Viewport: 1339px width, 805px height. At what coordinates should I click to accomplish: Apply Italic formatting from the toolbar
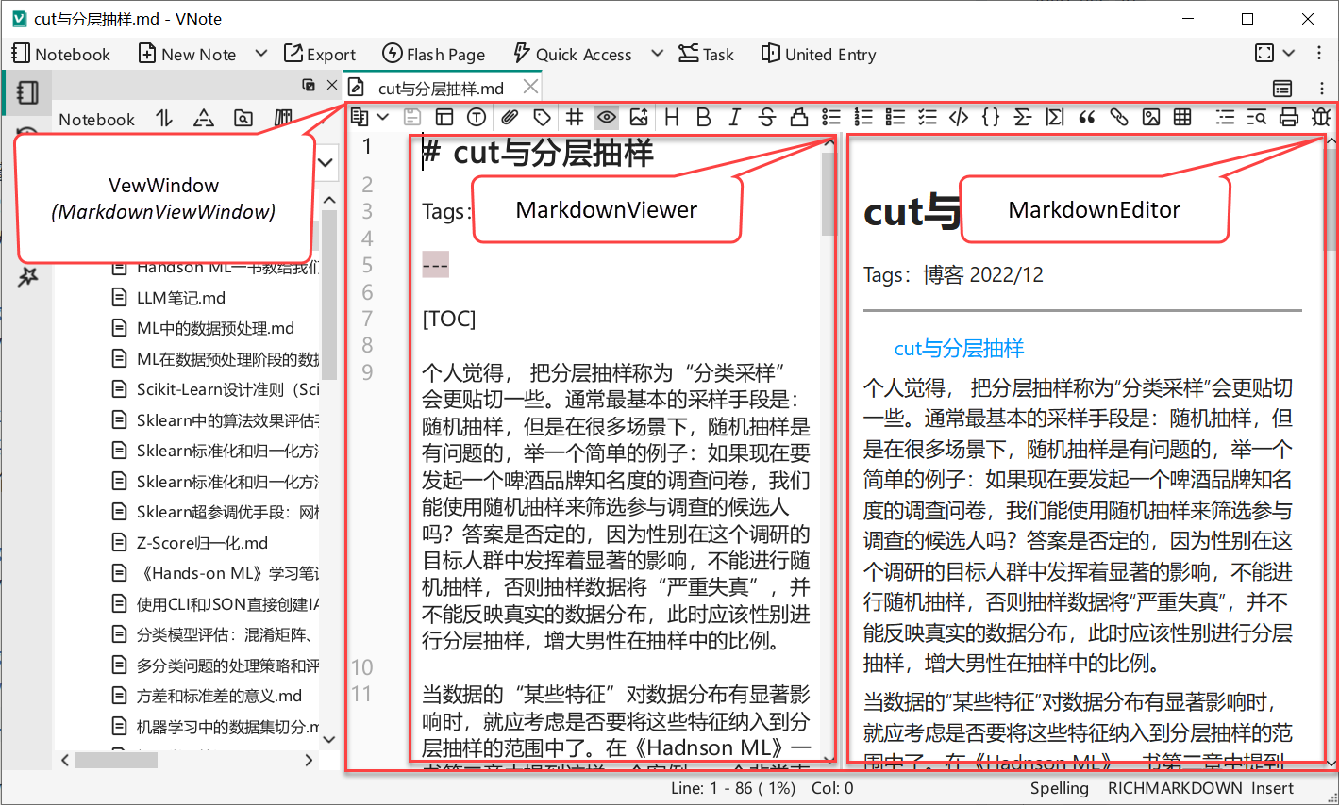(735, 117)
